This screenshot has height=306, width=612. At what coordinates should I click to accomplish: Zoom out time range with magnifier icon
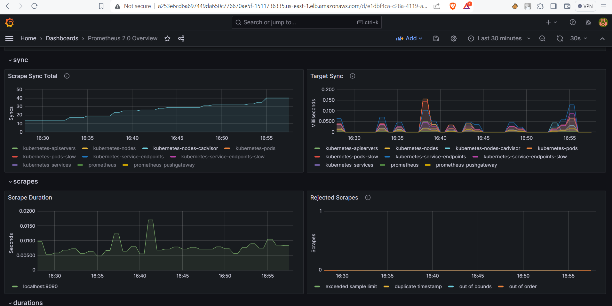click(542, 38)
